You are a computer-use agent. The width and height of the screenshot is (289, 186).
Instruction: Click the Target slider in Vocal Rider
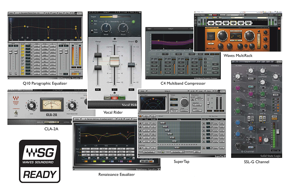click(115, 17)
